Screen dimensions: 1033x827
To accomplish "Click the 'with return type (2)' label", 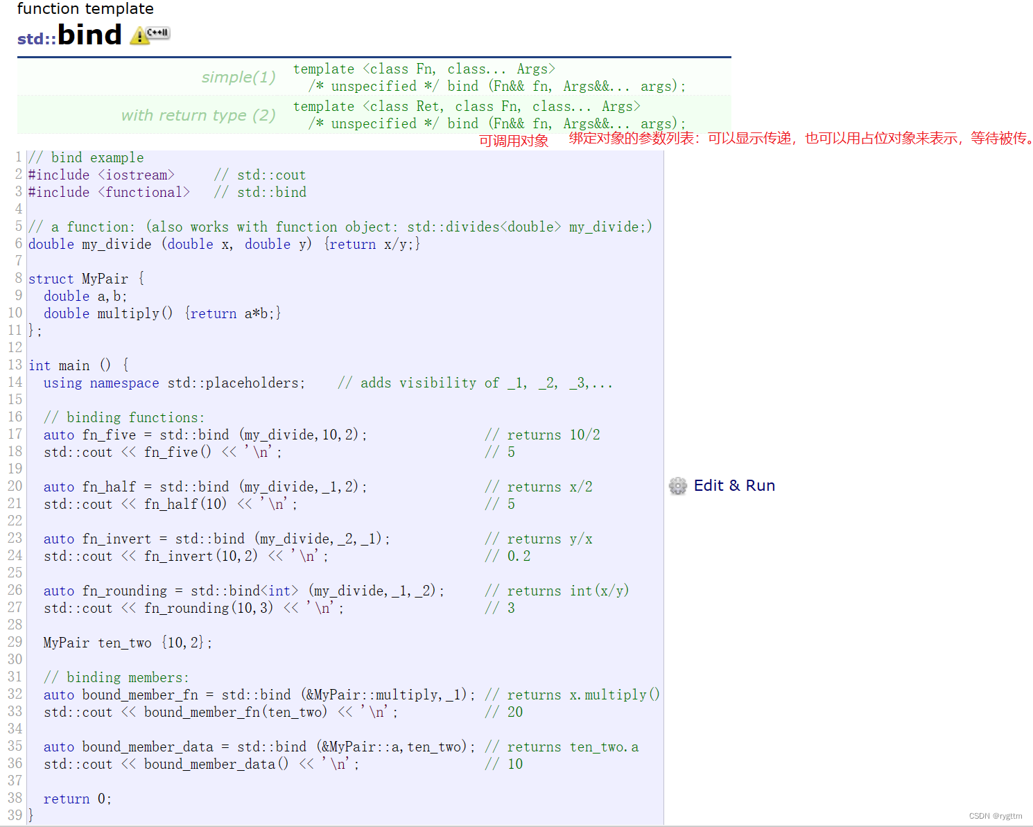I will (x=198, y=115).
